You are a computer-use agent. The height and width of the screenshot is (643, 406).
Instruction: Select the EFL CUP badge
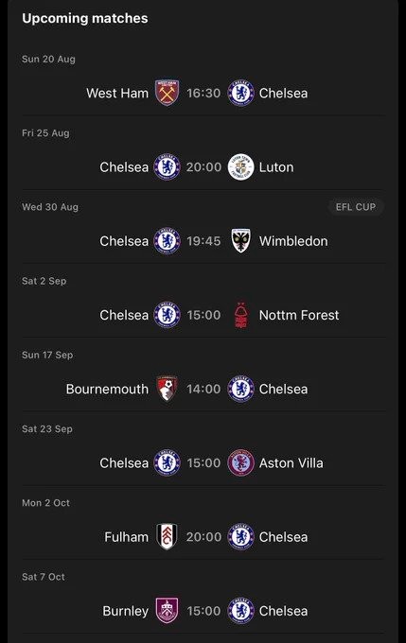pyautogui.click(x=356, y=207)
